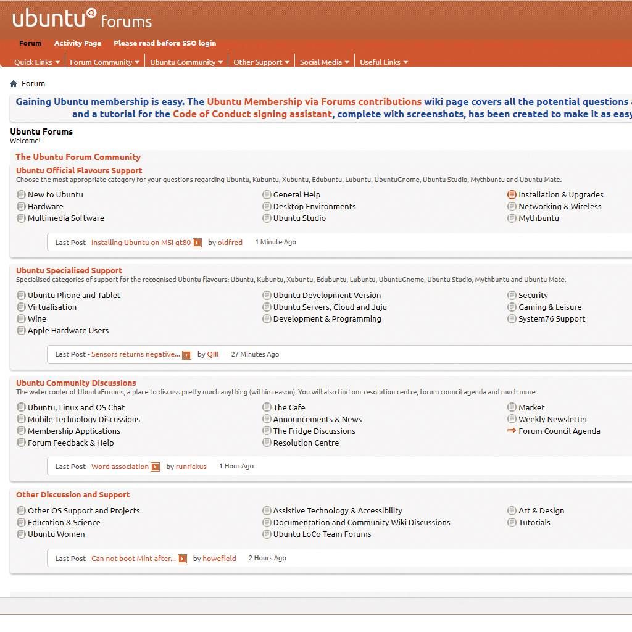Viewport: 632px width, 632px height.
Task: Open the Quick Links dropdown menu
Action: [37, 62]
